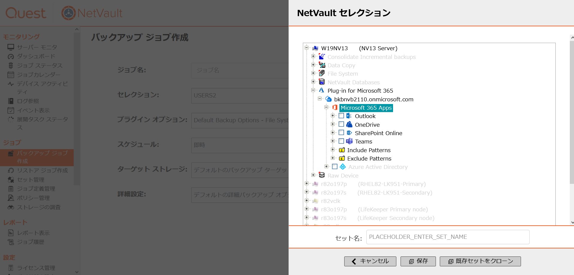Expand the Include Patterns node
The height and width of the screenshot is (275, 574).
(x=333, y=149)
